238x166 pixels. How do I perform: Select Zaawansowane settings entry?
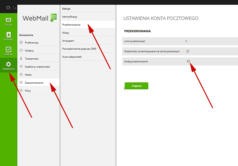point(39,83)
